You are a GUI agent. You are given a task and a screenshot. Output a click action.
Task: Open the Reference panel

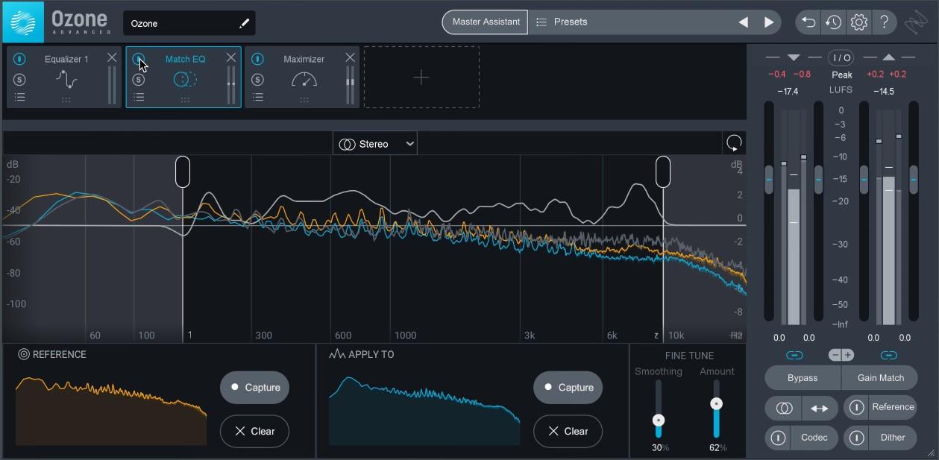(893, 407)
